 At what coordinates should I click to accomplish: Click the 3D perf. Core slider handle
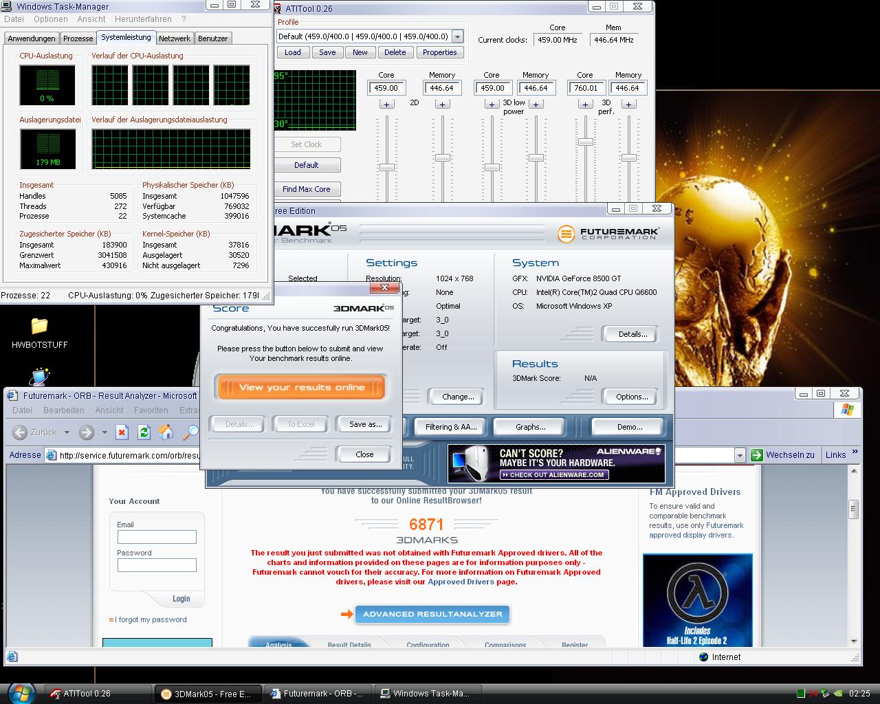click(585, 142)
